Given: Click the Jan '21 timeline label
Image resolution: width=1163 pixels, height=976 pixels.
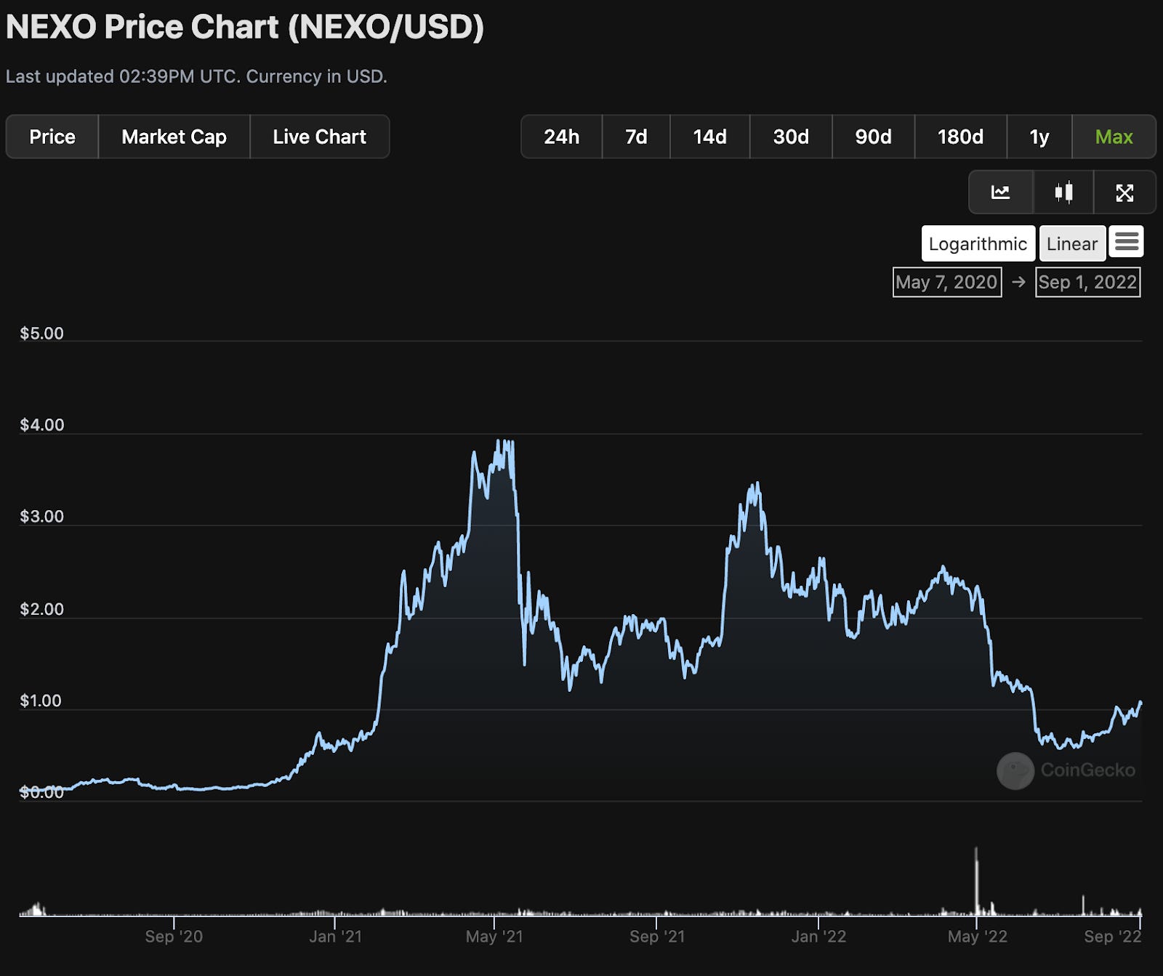Looking at the screenshot, I should coord(335,936).
